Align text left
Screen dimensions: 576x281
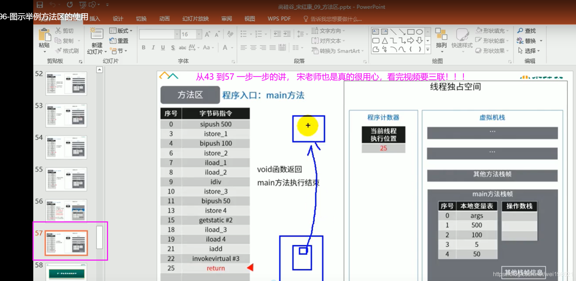pos(244,47)
